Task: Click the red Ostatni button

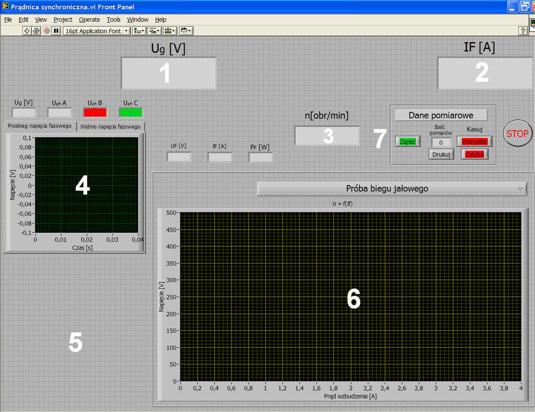Action: 474,154
